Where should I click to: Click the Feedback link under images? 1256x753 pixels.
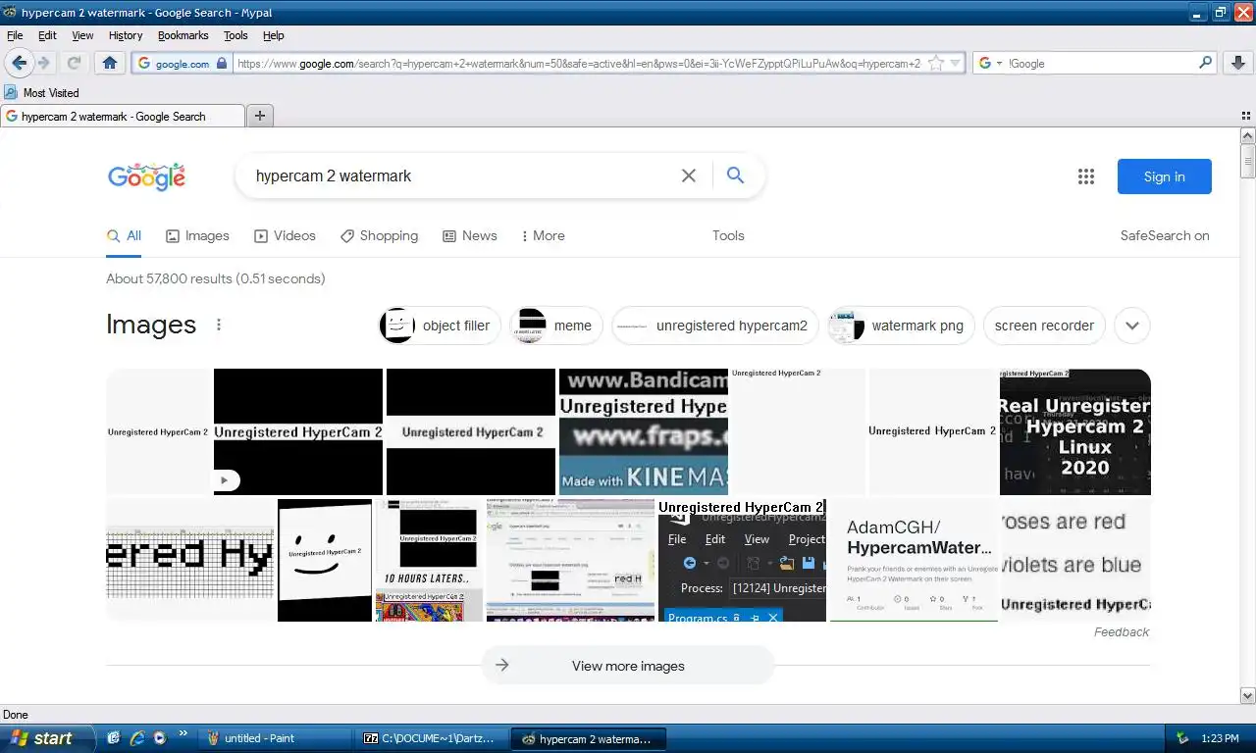(x=1122, y=632)
